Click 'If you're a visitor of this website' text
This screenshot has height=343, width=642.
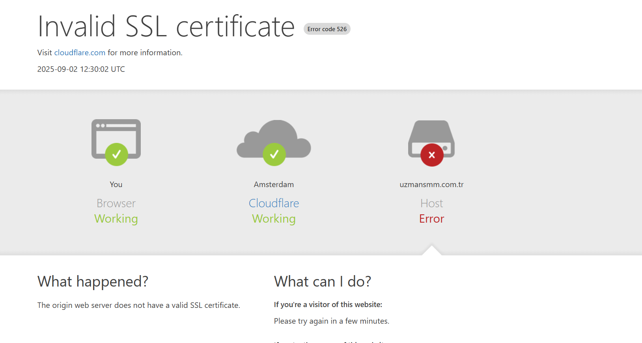click(x=328, y=305)
